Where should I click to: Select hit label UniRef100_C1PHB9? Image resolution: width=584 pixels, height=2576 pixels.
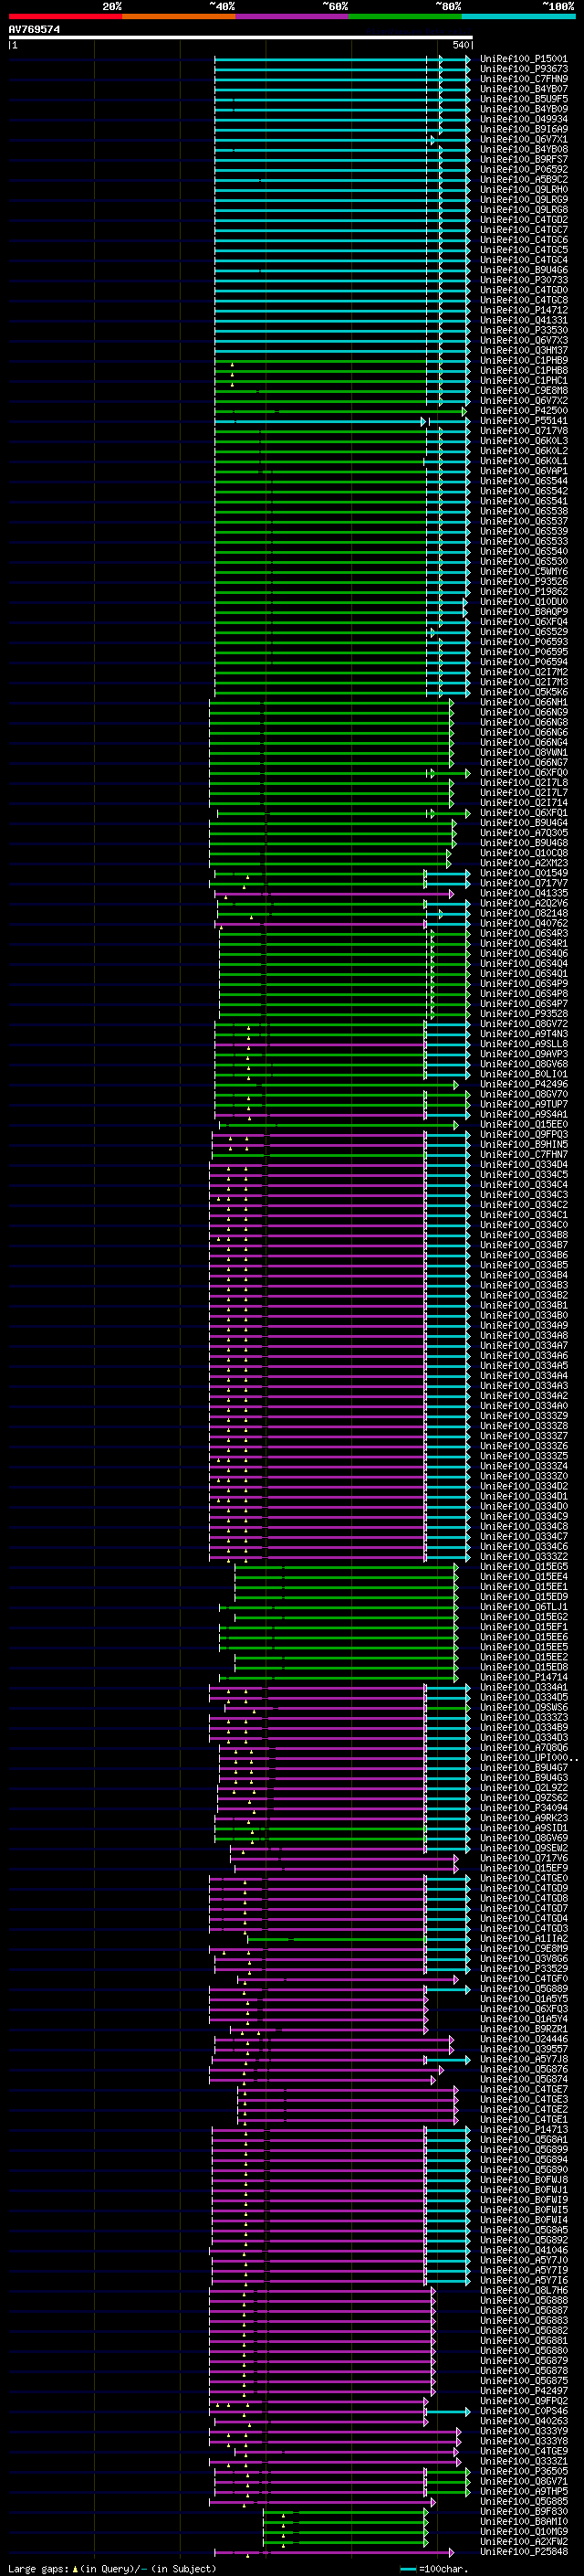coord(524,360)
